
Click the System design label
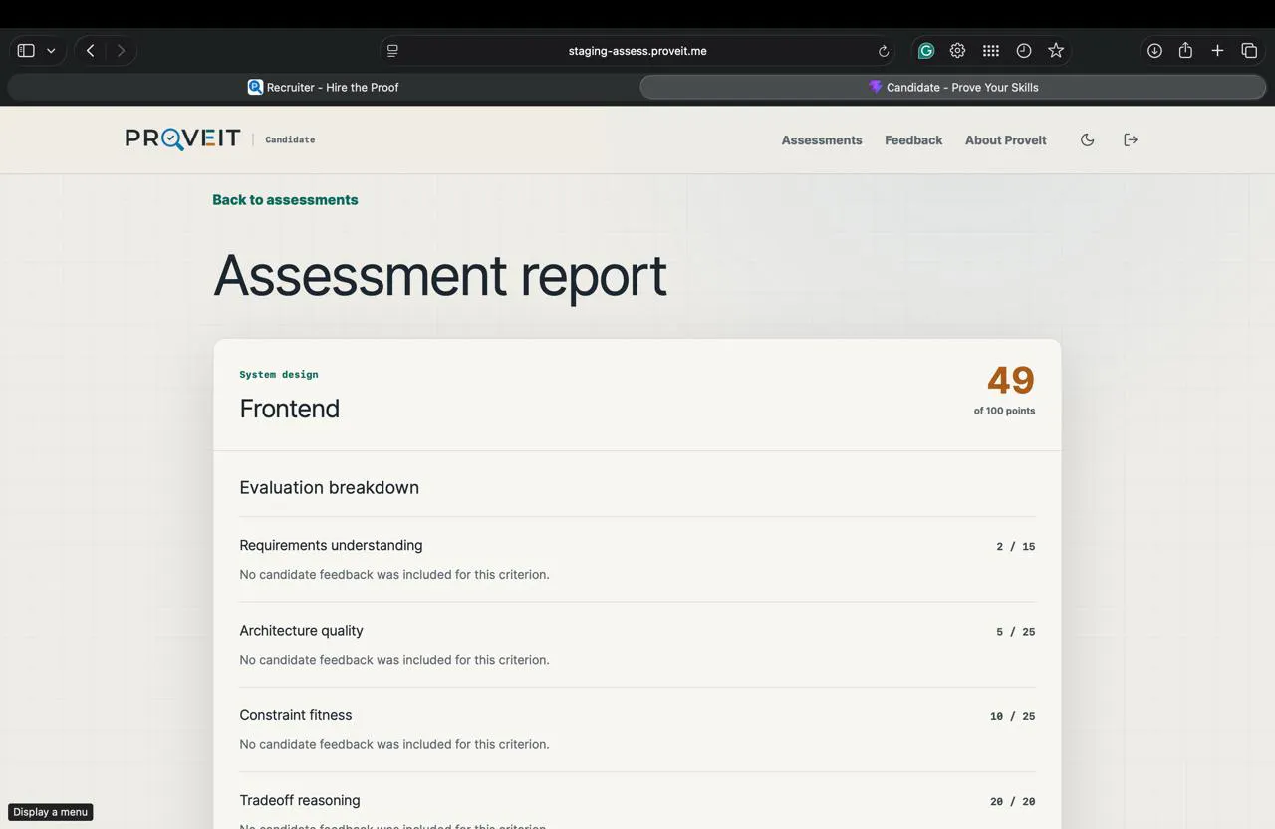pos(279,375)
